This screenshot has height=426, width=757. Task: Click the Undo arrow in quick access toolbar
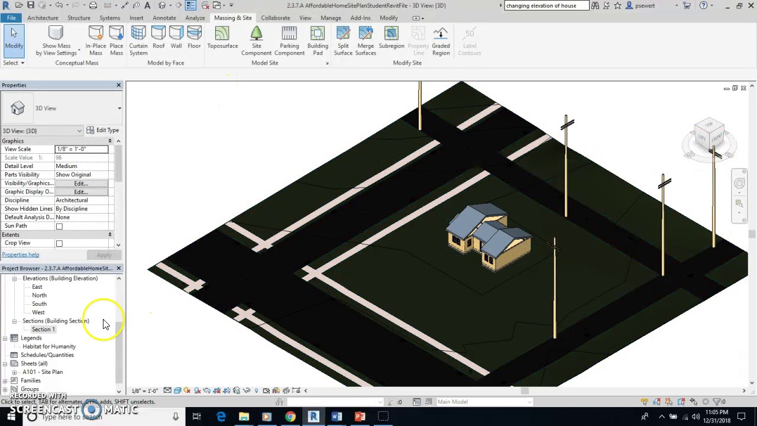click(x=59, y=5)
